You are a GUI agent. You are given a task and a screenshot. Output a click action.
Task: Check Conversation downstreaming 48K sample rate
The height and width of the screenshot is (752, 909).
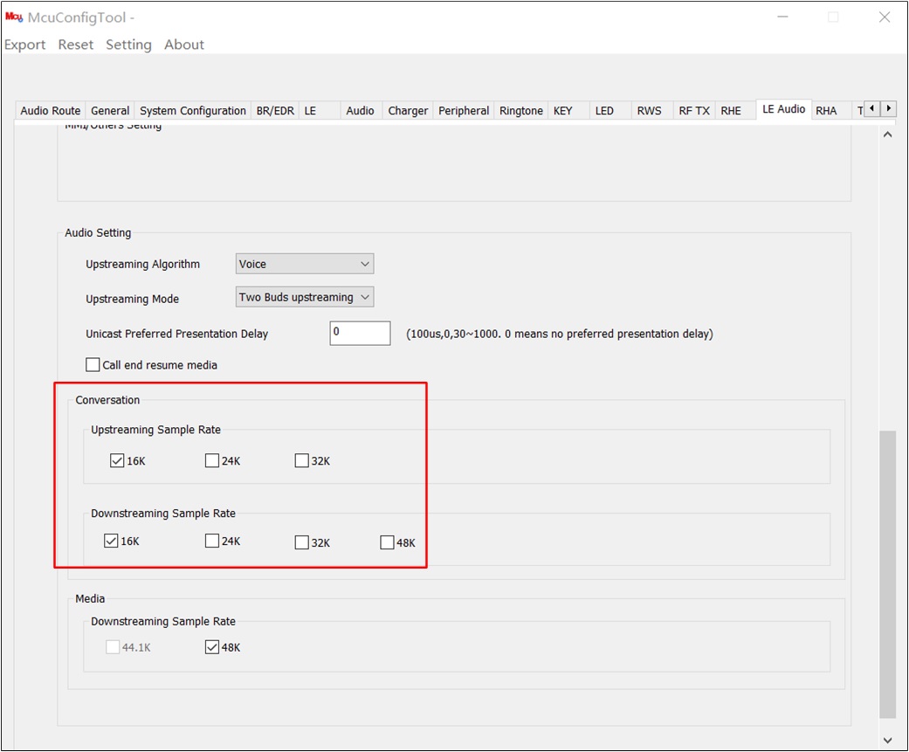tap(387, 542)
